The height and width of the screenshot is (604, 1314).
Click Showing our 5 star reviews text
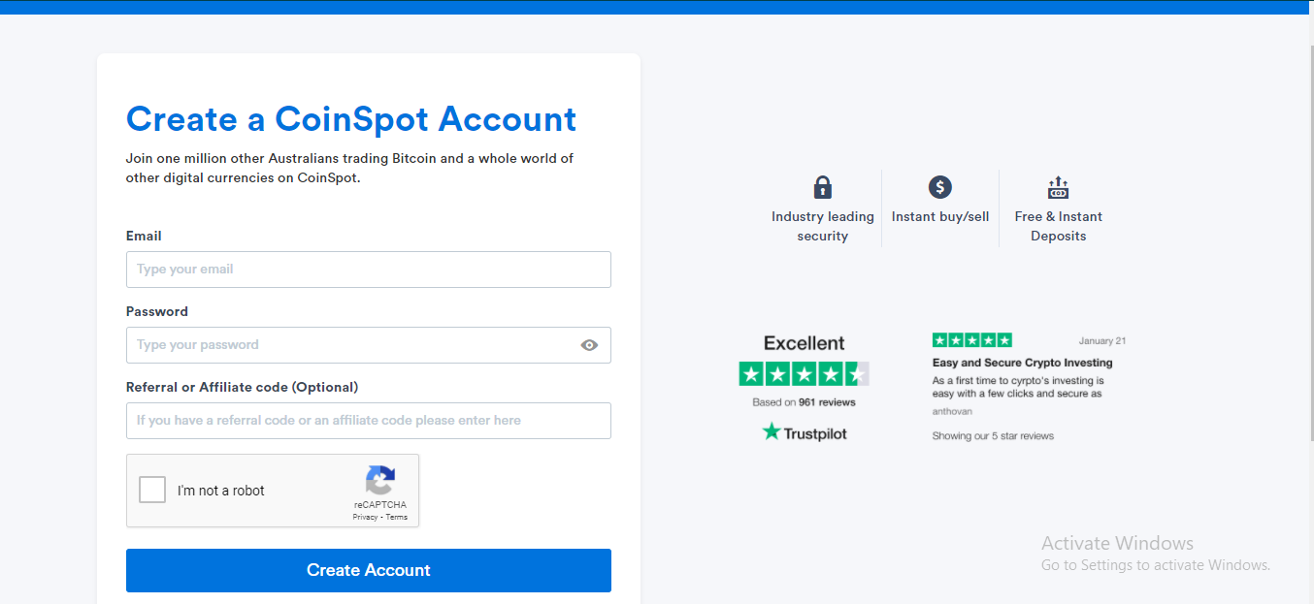click(993, 436)
